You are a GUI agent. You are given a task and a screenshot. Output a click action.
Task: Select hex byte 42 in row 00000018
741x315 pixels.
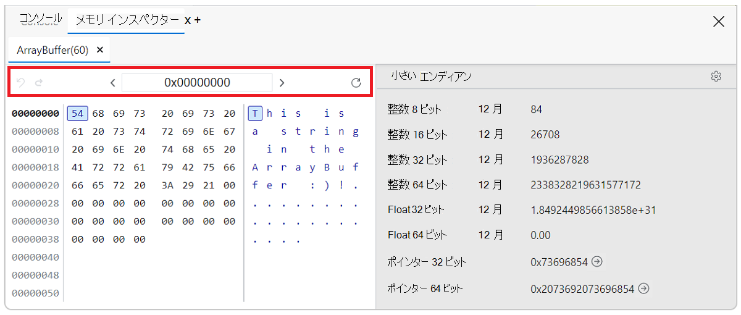188,167
